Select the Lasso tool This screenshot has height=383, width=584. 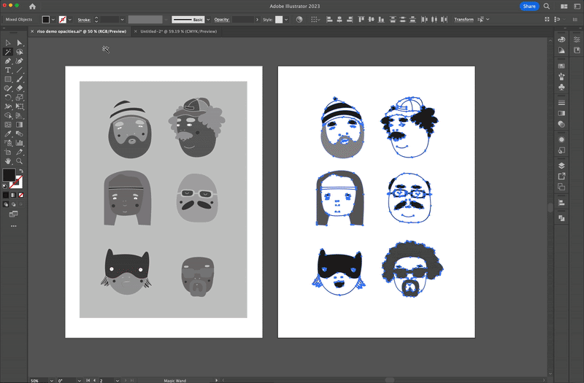pyautogui.click(x=20, y=52)
